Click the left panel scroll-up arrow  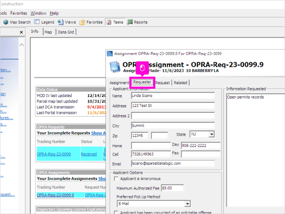click(x=22, y=45)
